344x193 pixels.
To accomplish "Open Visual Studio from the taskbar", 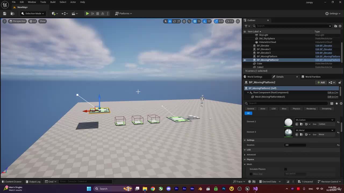I will tap(255, 189).
